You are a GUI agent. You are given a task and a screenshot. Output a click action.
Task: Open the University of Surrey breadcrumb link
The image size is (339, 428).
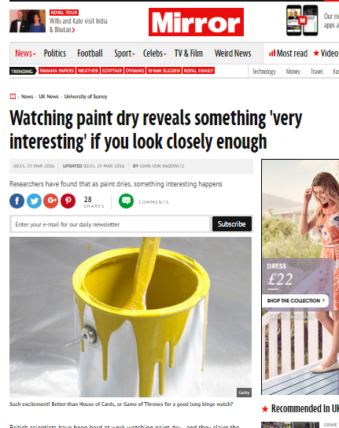pyautogui.click(x=86, y=96)
